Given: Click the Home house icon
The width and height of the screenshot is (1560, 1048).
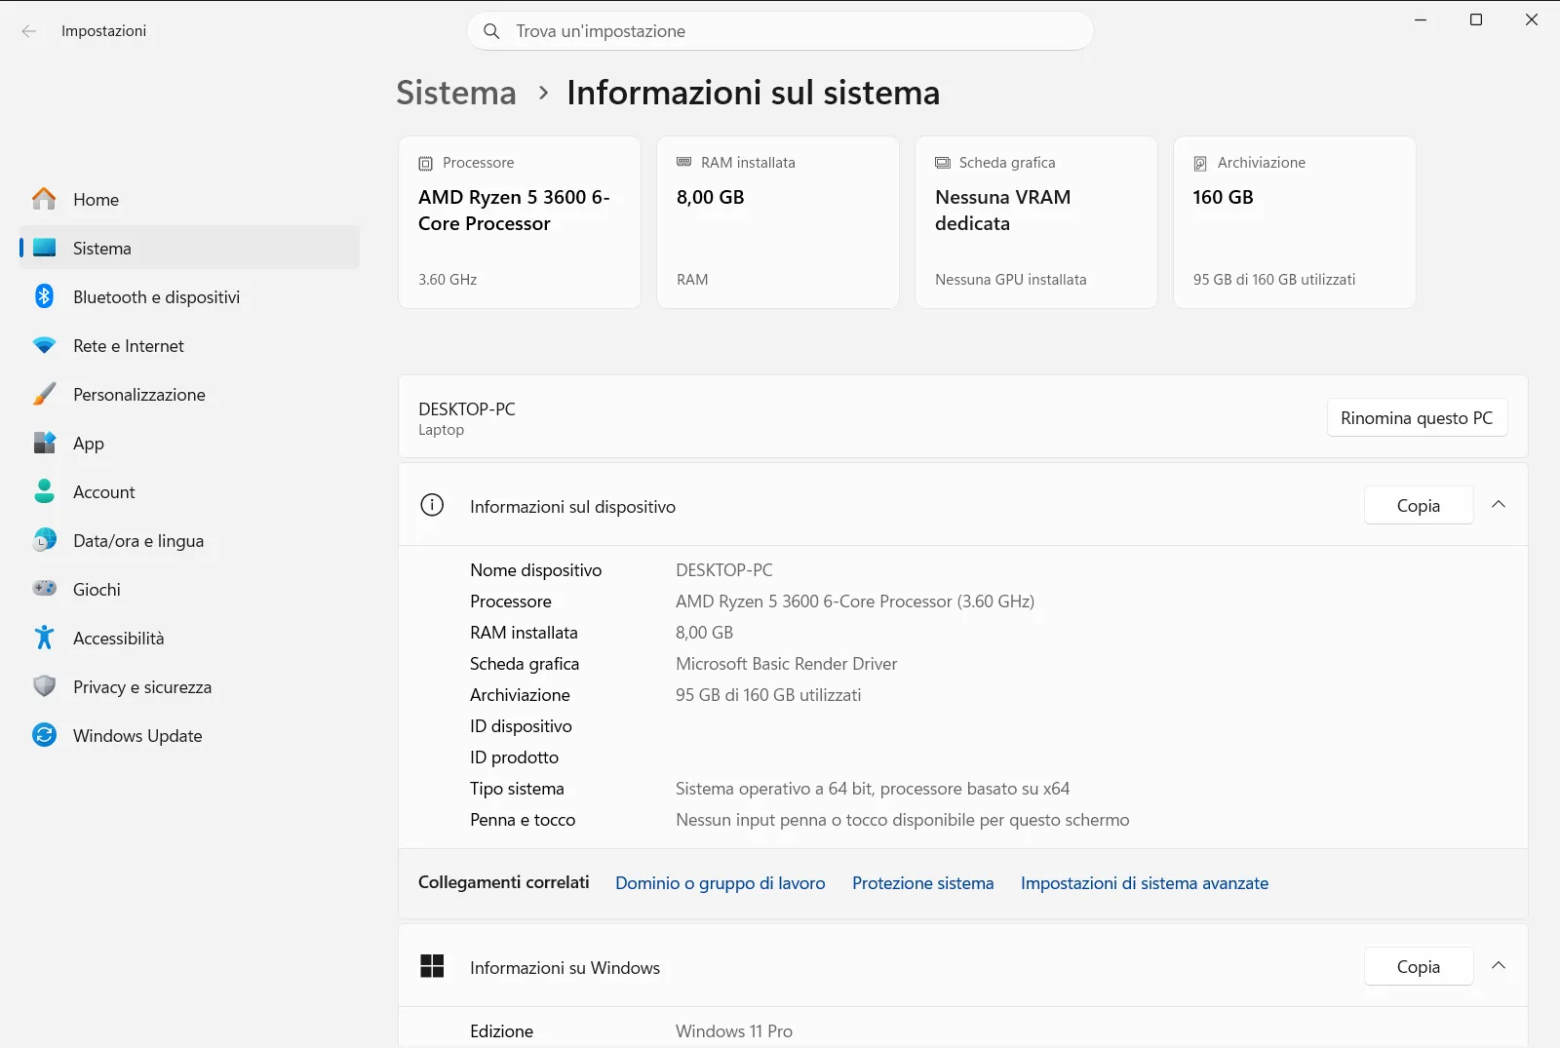Looking at the screenshot, I should 44,199.
